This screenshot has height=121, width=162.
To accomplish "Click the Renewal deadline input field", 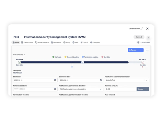I will point(35,89).
